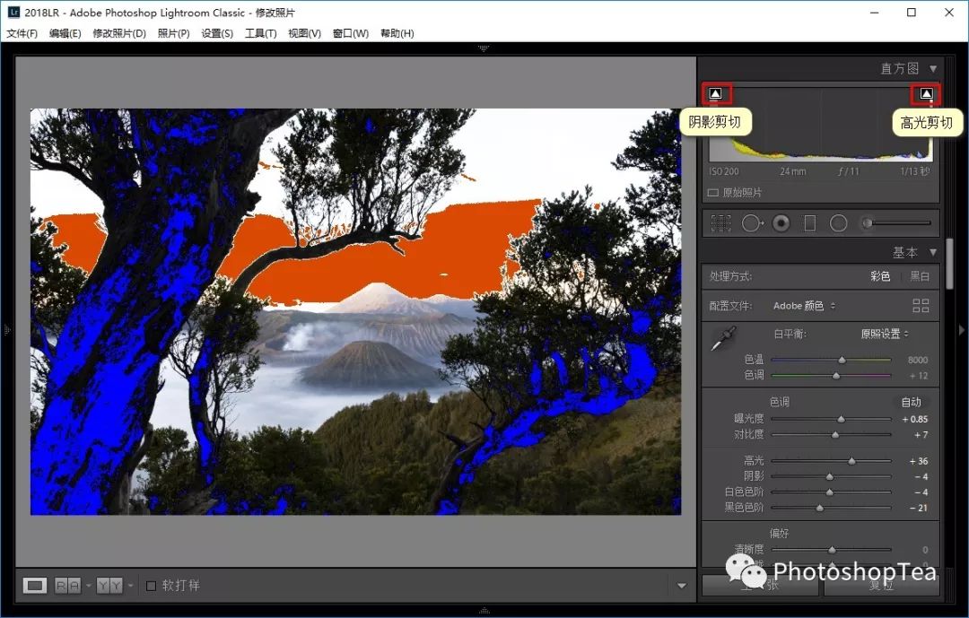The width and height of the screenshot is (969, 618).
Task: Click the 清晰度 clarity slider
Action: click(831, 550)
